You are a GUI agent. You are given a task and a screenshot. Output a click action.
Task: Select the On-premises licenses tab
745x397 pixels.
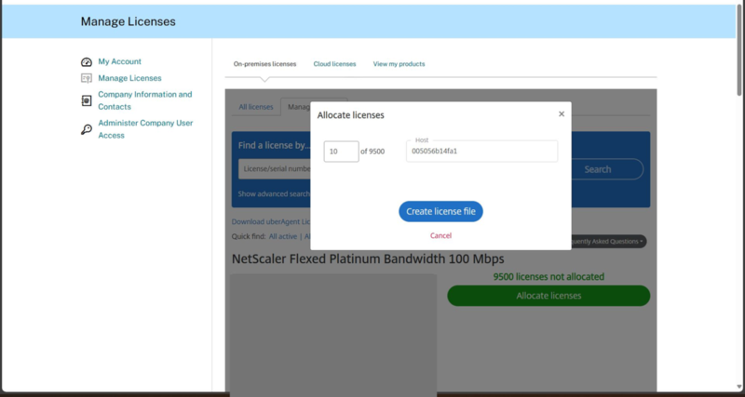264,64
